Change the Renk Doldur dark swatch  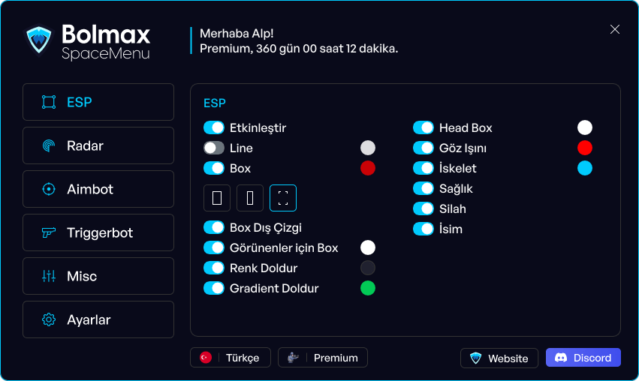point(368,268)
